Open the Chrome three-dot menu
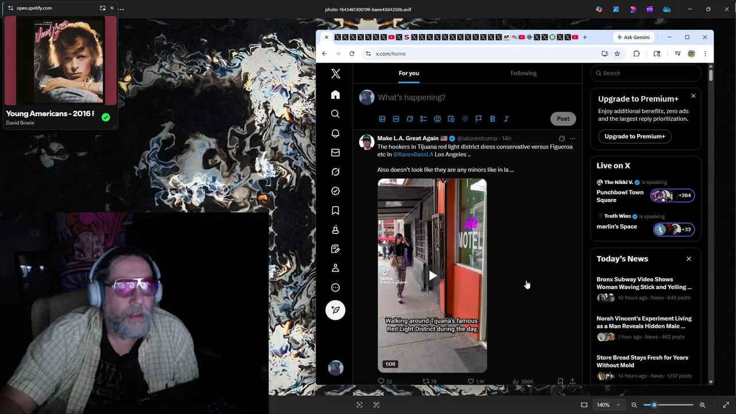 pyautogui.click(x=705, y=53)
